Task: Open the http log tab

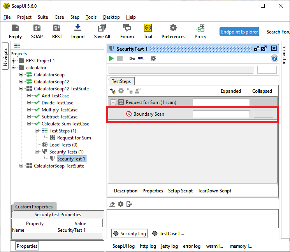Action: tap(148, 246)
